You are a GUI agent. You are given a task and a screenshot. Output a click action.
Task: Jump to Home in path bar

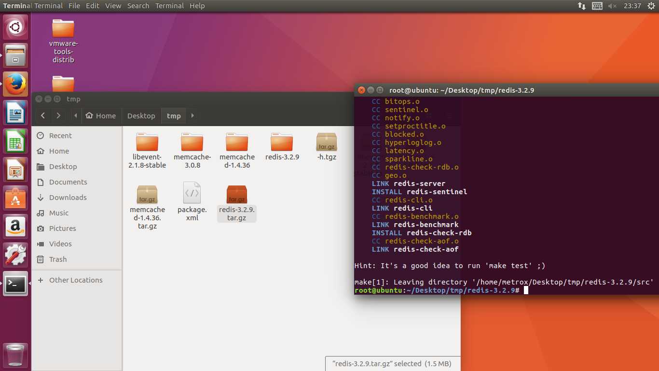101,115
